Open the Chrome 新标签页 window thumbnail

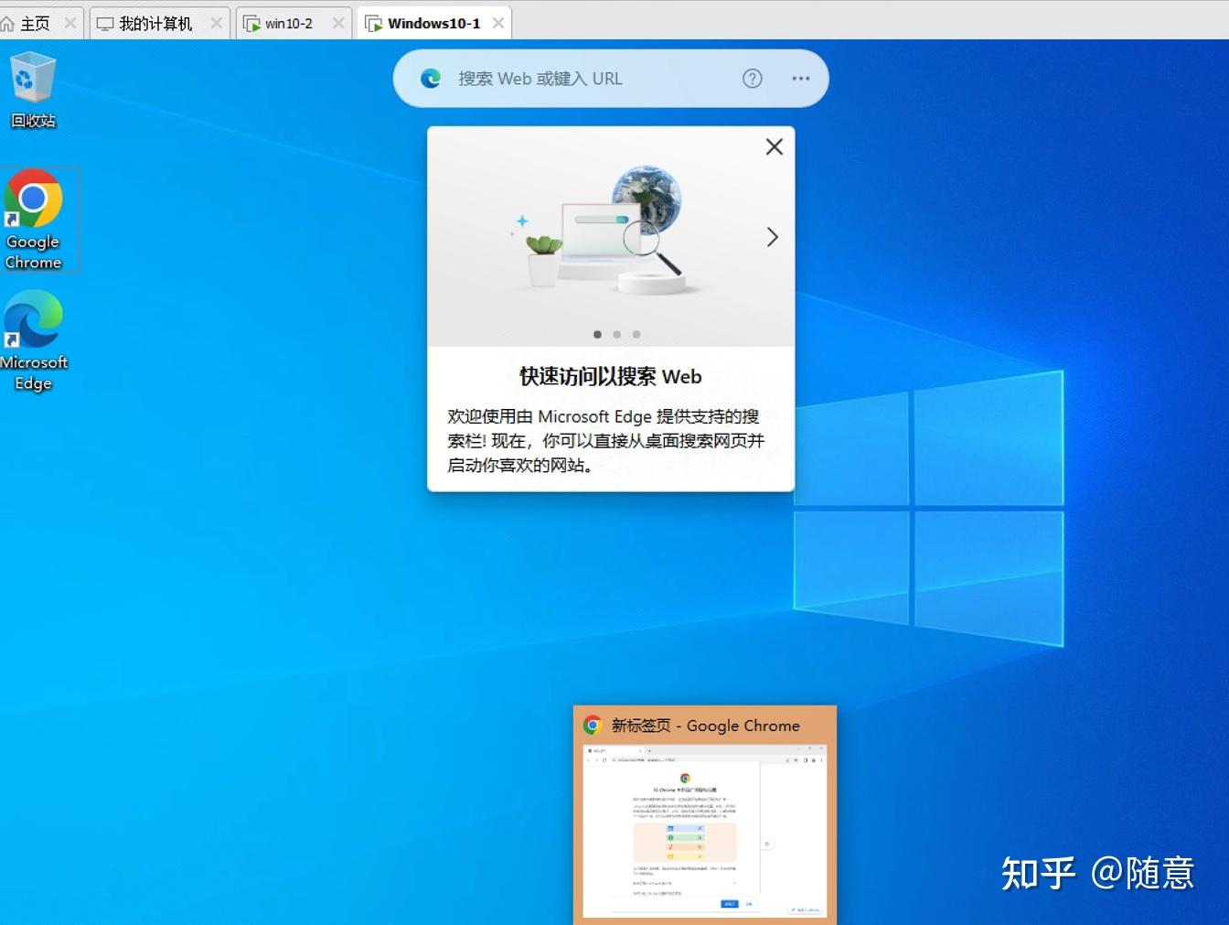(x=704, y=823)
